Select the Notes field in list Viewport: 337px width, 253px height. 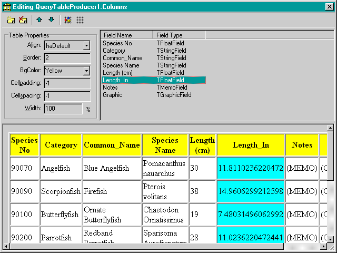click(110, 87)
